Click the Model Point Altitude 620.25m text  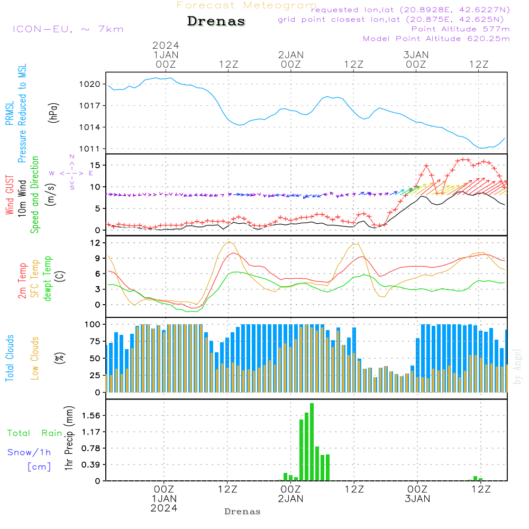coord(436,39)
